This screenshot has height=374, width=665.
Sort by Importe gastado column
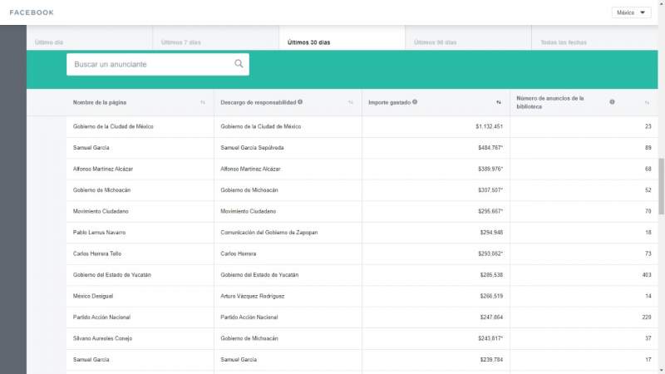498,102
